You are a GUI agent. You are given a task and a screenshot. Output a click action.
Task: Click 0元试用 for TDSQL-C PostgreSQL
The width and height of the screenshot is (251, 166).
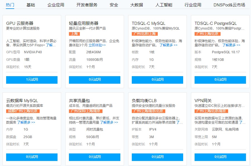[220, 80]
